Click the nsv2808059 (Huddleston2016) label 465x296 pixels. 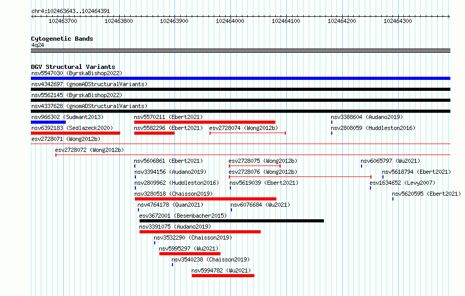[373, 128]
